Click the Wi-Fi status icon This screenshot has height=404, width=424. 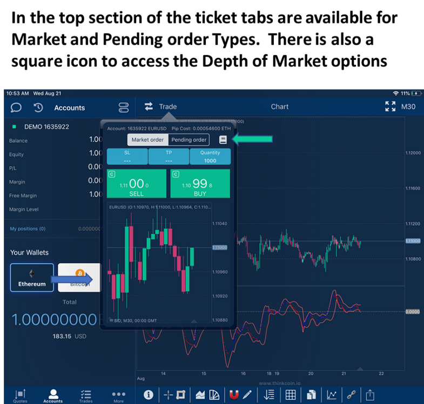[395, 93]
